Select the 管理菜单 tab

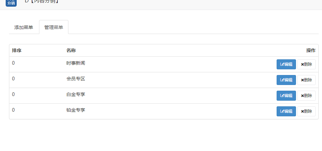[x=54, y=27]
